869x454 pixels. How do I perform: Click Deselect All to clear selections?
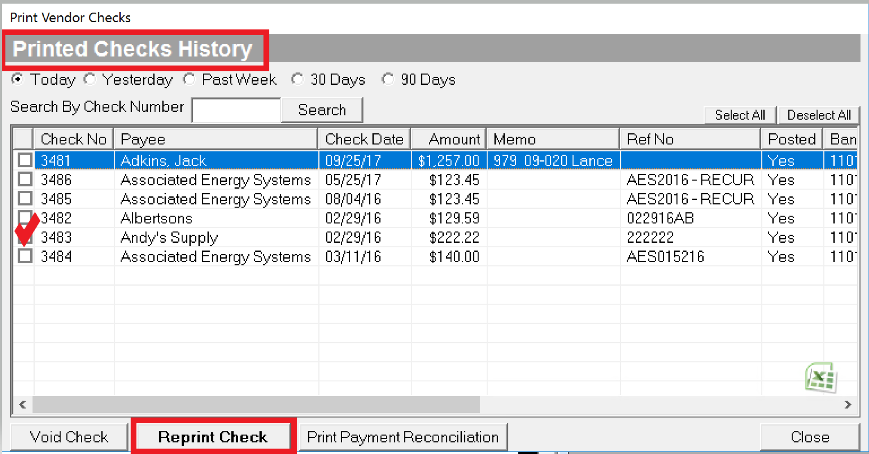point(818,115)
